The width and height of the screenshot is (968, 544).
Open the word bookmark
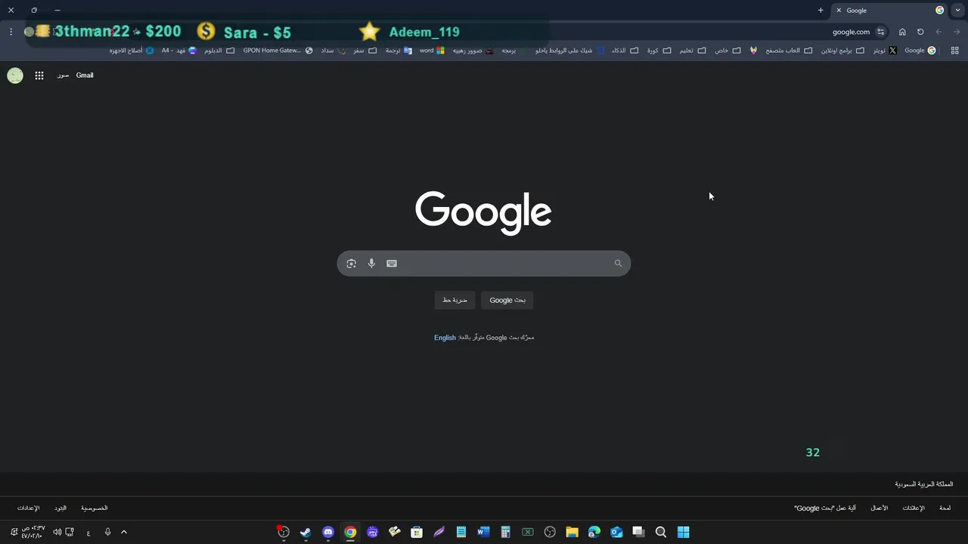432,51
